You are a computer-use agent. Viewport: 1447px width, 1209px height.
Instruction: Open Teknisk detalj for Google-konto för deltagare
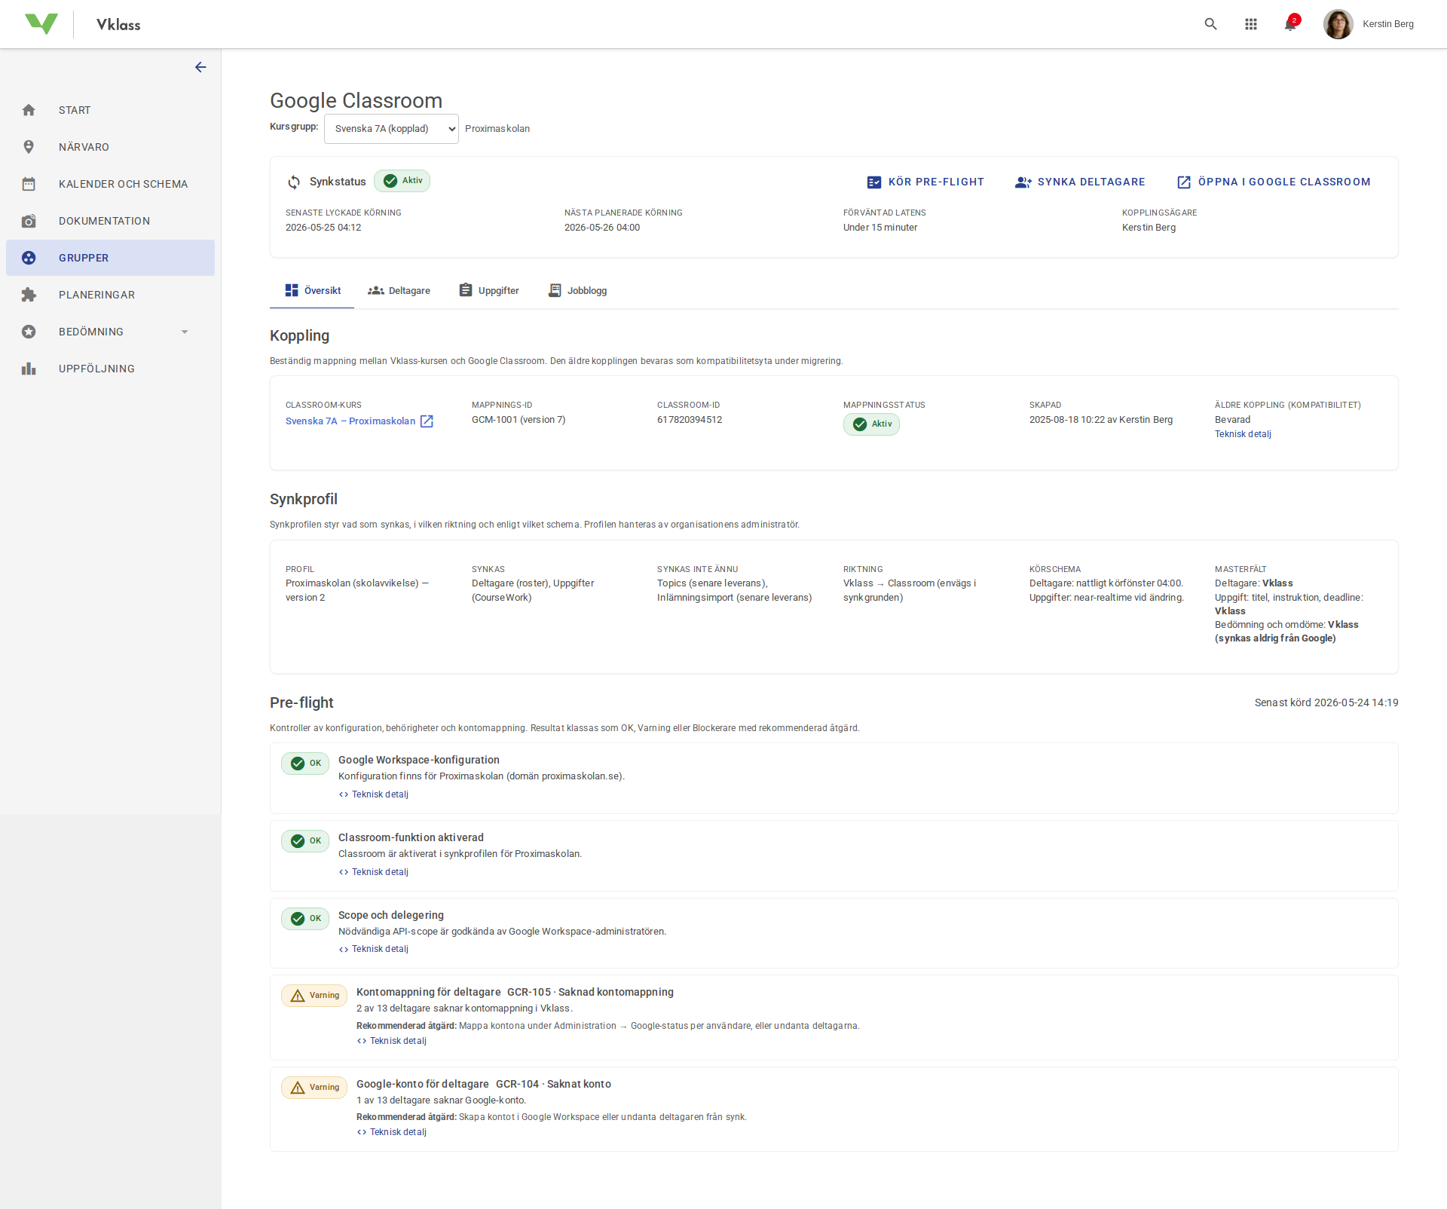pos(392,1132)
